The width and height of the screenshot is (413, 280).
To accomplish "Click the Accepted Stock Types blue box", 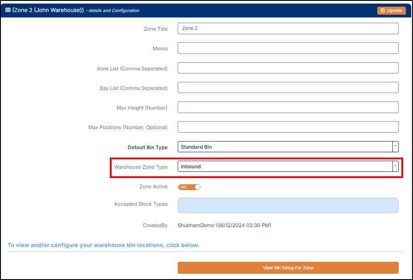I will pyautogui.click(x=288, y=205).
